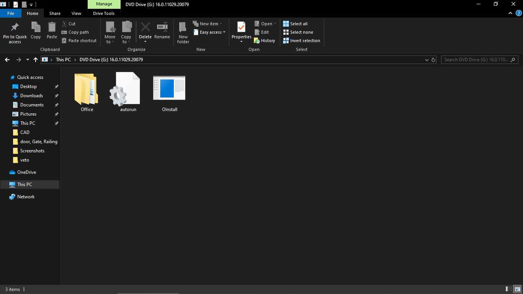Click the title bar Properties checkmark icon
Viewport: 523px width, 294px height.
(x=16, y=5)
